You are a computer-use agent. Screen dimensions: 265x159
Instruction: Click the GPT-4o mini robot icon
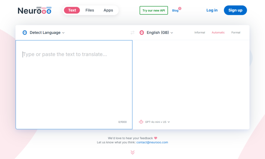click(x=141, y=122)
